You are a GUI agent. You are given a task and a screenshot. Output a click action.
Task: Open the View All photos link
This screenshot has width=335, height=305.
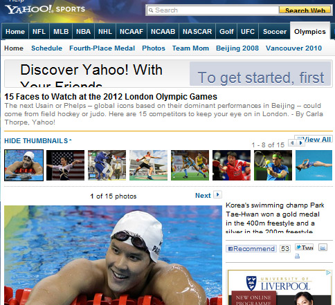[x=314, y=139]
